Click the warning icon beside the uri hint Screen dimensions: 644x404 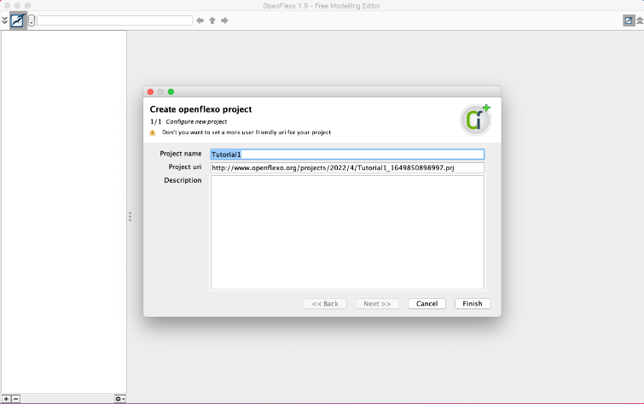153,132
